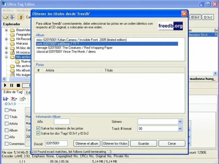Expand the Mi bloc de tree node

6,48
